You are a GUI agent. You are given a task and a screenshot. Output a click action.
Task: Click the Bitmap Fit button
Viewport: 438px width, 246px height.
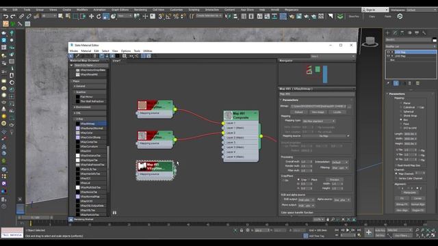(402, 204)
